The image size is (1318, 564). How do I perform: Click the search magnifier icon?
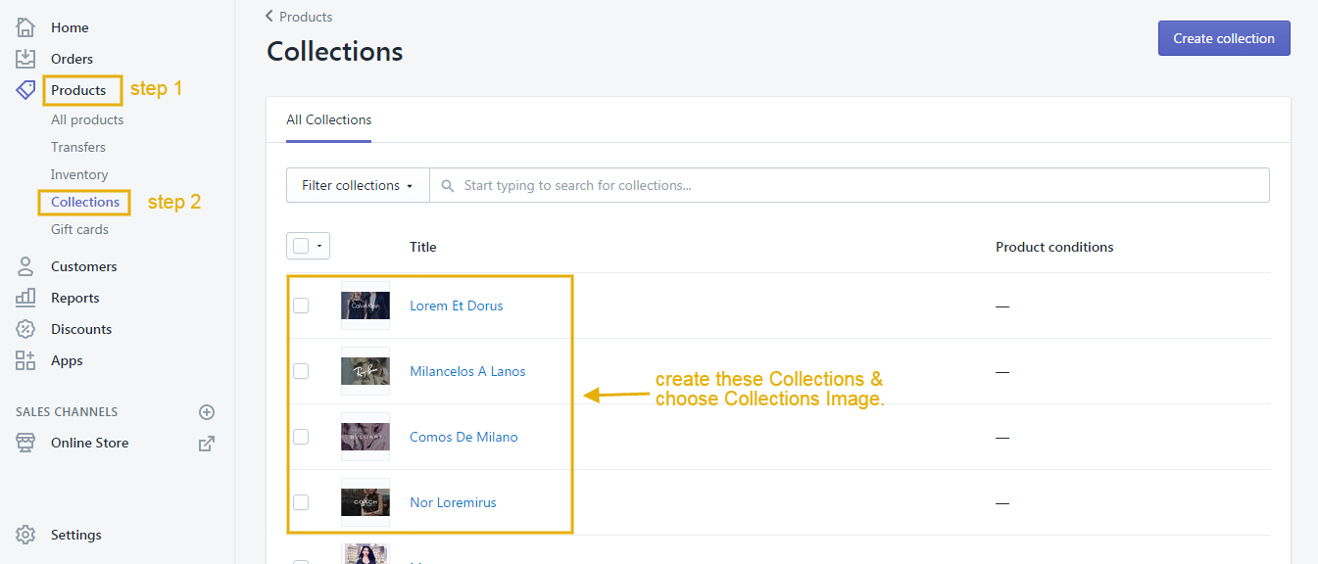[x=448, y=185]
